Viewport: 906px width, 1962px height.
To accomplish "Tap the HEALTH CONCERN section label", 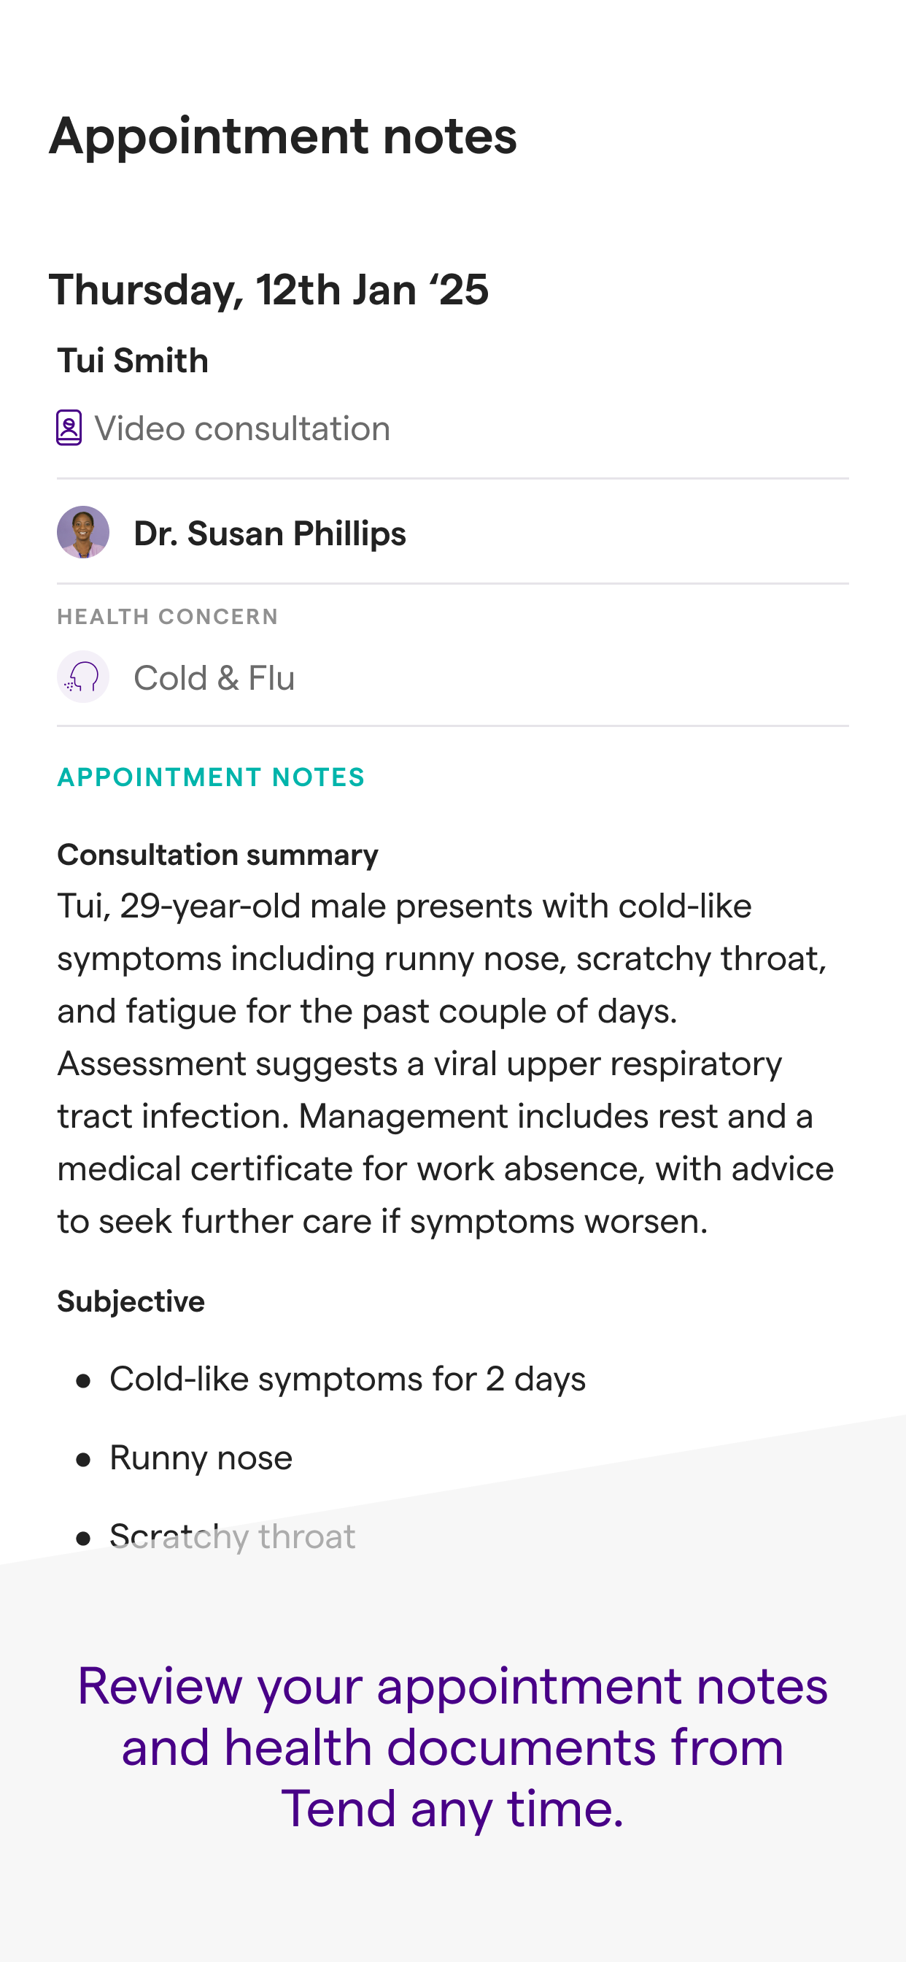I will (x=169, y=616).
